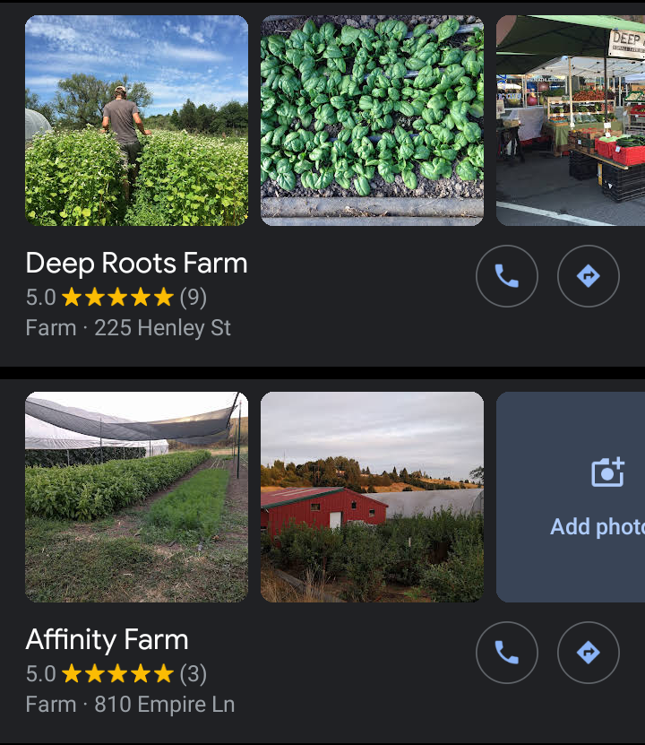Open Affinity Farm's (3) review count
645x745 pixels.
pos(193,673)
